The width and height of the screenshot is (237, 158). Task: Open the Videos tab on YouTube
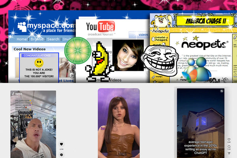(143, 35)
